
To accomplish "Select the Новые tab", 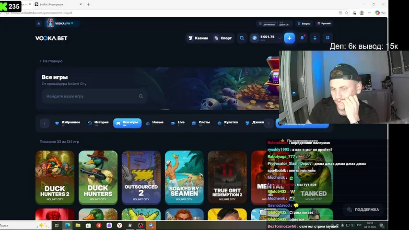I will [155, 123].
